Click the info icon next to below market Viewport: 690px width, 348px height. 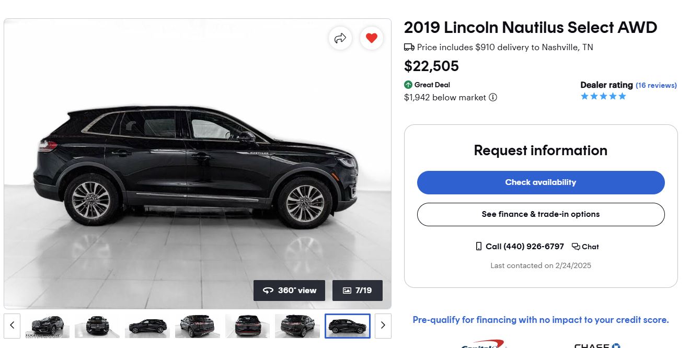[x=493, y=98]
